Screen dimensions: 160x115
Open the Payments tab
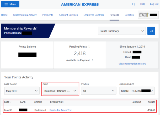click(x=48, y=15)
